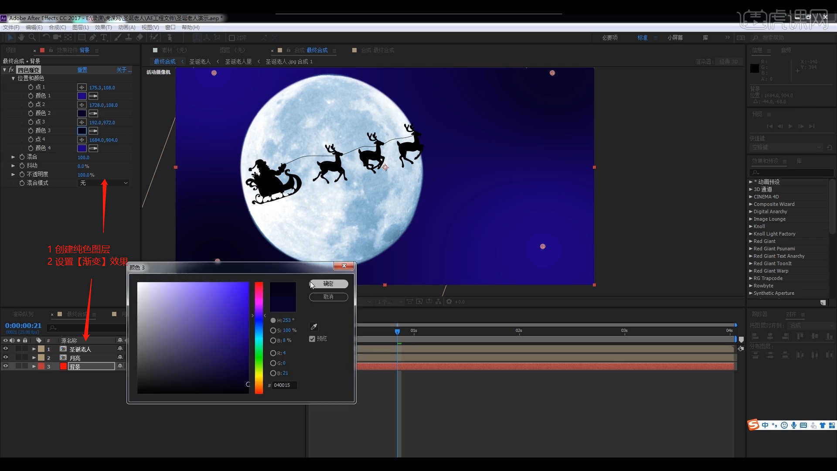Select the Type text tool
Image resolution: width=837 pixels, height=471 pixels.
click(104, 38)
